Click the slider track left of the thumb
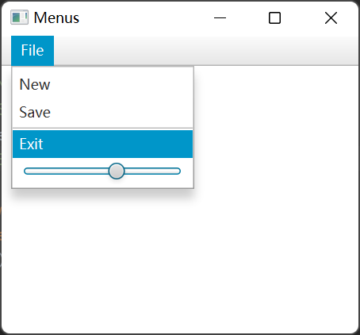Viewport: 360px width, 335px height. click(66, 171)
